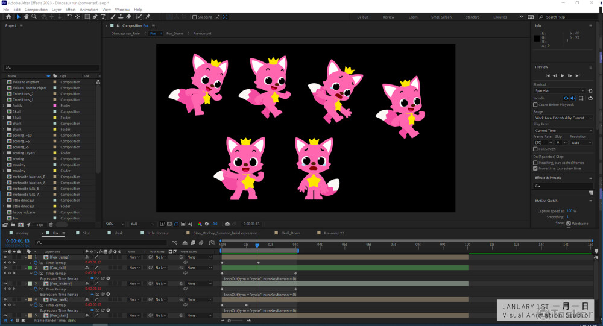Select the Rectangle shape tool
Image resolution: width=603 pixels, height=326 pixels.
point(87,17)
